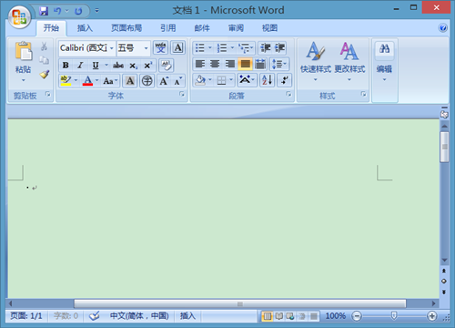
Task: Apply strikethrough with the abc icon
Action: tap(118, 66)
